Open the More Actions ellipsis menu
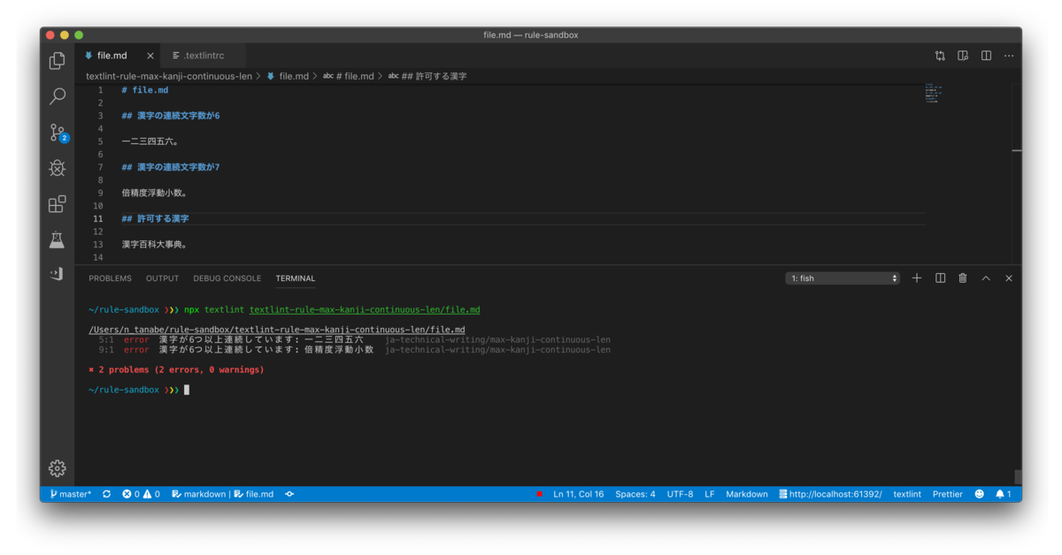Viewport: 1062px width, 555px height. 1009,56
